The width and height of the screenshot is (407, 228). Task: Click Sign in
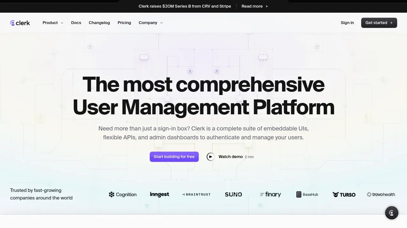coord(347,23)
